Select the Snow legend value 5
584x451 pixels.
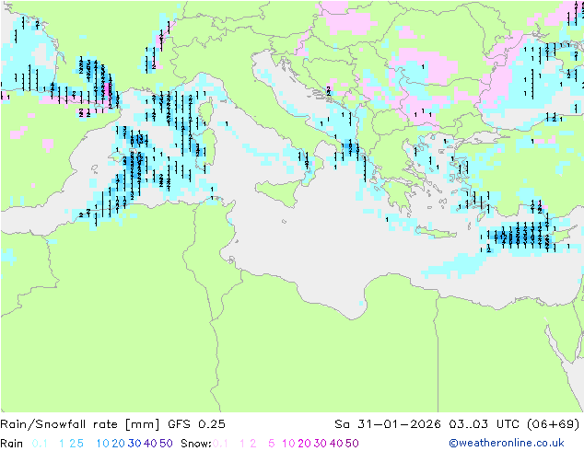click(x=272, y=444)
